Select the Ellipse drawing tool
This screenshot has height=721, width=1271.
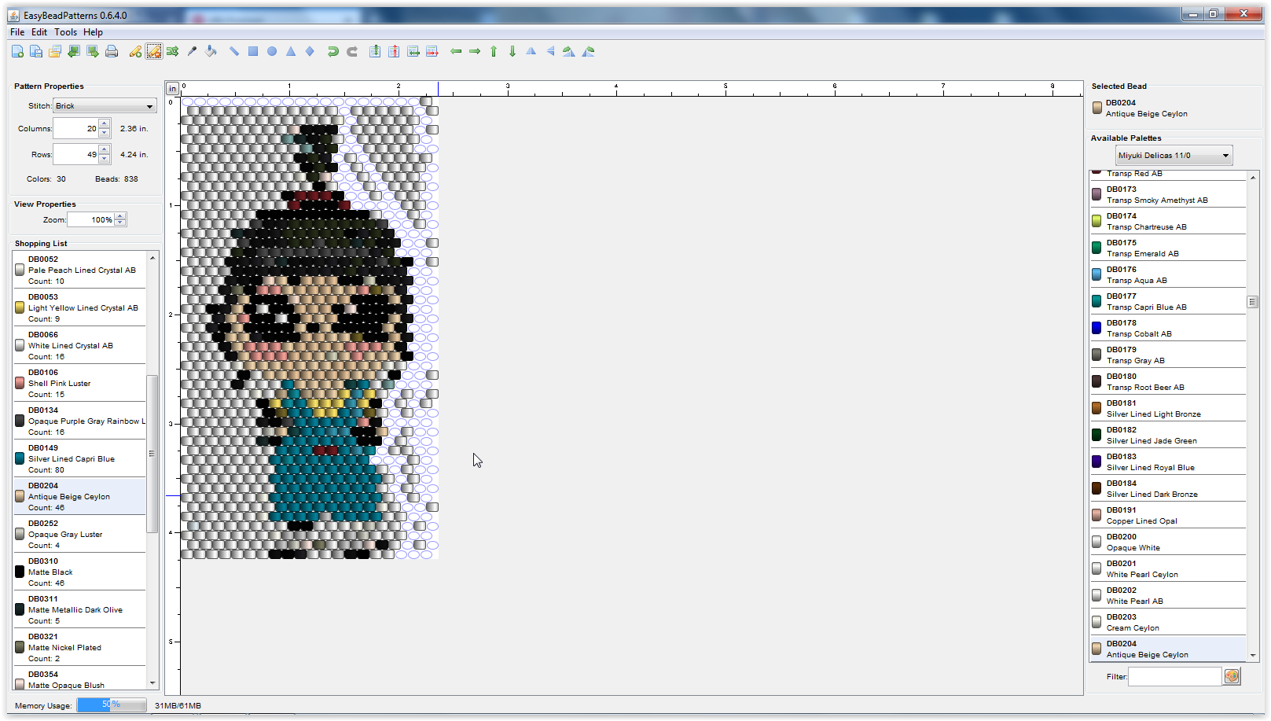tap(272, 50)
